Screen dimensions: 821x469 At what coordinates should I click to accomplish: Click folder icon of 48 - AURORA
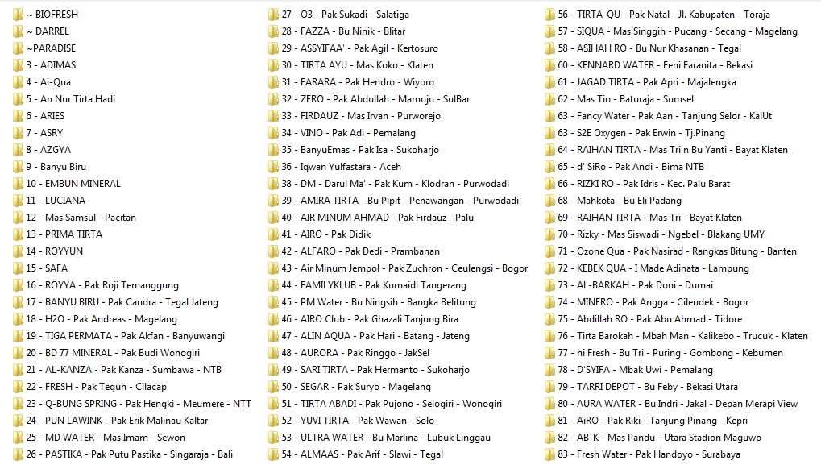[273, 353]
